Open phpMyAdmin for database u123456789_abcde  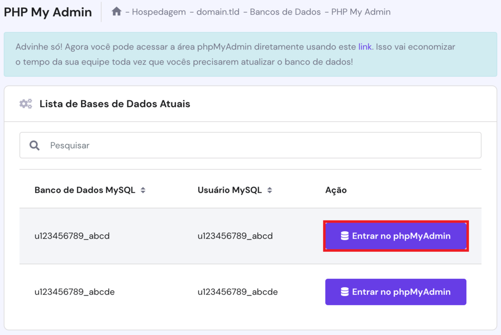pyautogui.click(x=395, y=291)
